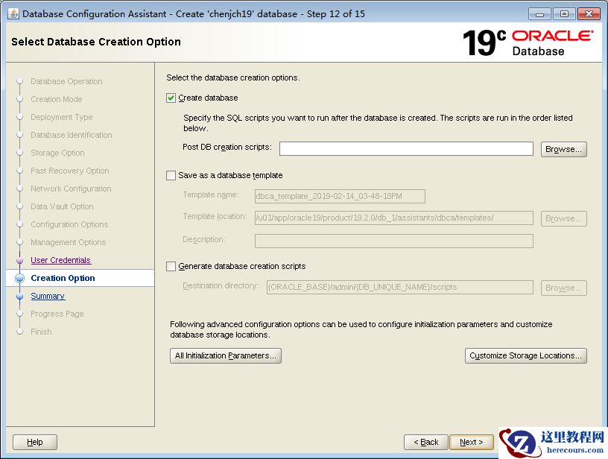Click the Management Options step label

click(x=69, y=242)
